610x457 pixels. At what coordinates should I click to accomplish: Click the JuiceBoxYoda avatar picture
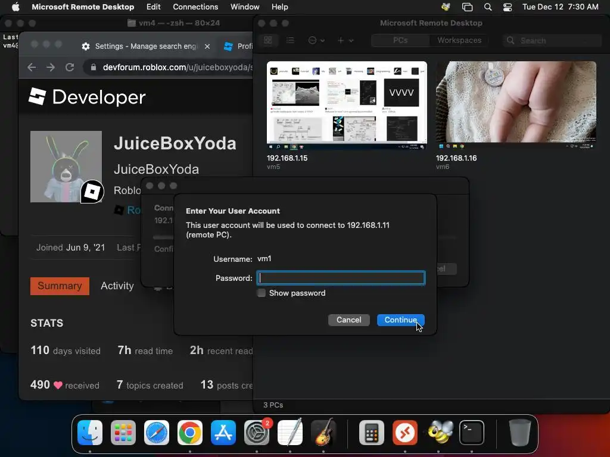66,167
